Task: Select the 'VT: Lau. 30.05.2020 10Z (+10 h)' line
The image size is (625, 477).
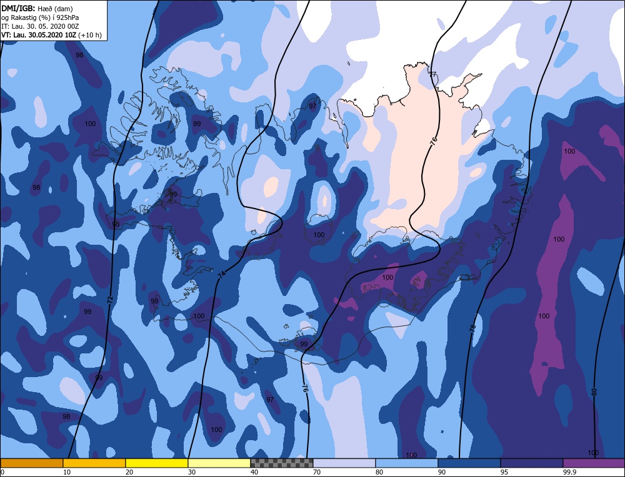Action: pos(51,35)
